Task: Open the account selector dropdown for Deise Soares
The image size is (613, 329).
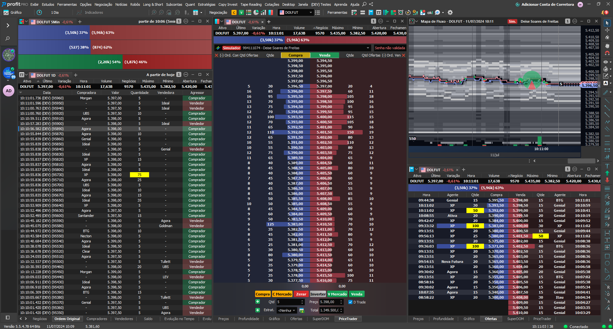Action: pyautogui.click(x=368, y=48)
